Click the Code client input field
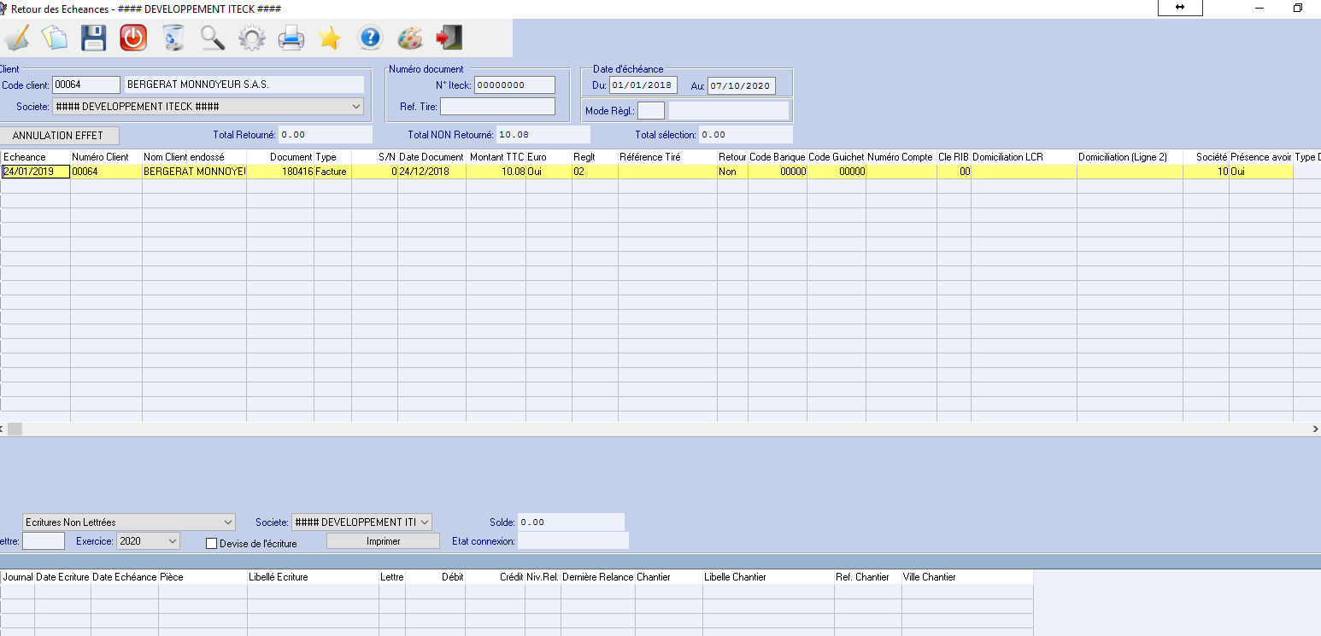Screen dimensions: 1321x636 (x=86, y=85)
